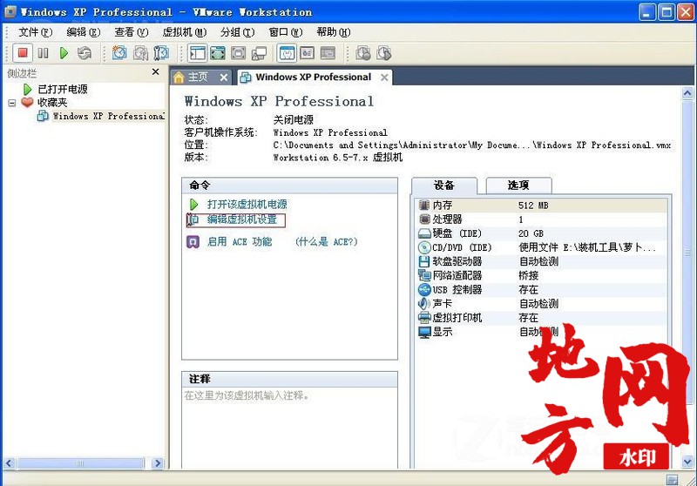Click the Suspend pause toolbar icon
The image size is (697, 486).
click(x=43, y=53)
